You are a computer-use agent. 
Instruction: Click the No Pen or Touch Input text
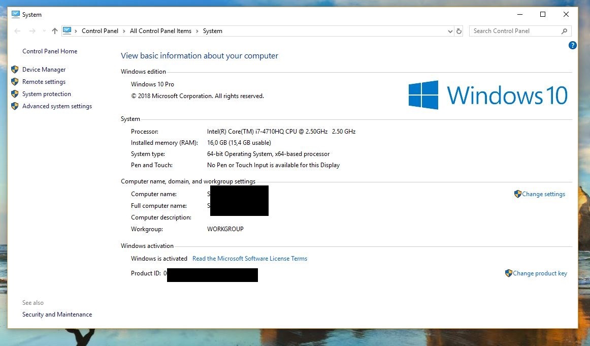[273, 165]
